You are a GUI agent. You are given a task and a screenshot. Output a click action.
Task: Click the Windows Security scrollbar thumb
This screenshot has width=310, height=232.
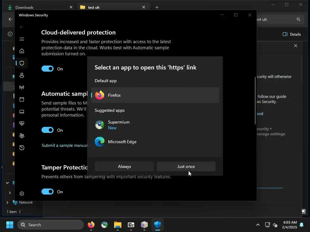[255, 101]
